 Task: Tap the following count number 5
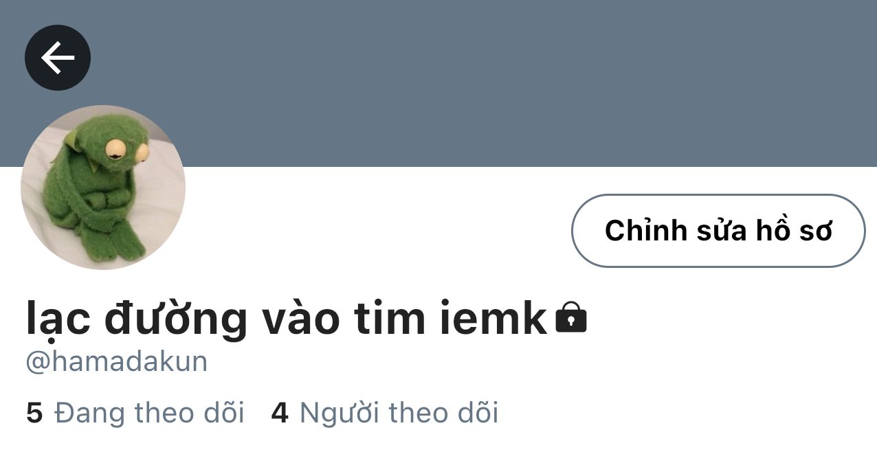click(x=34, y=414)
